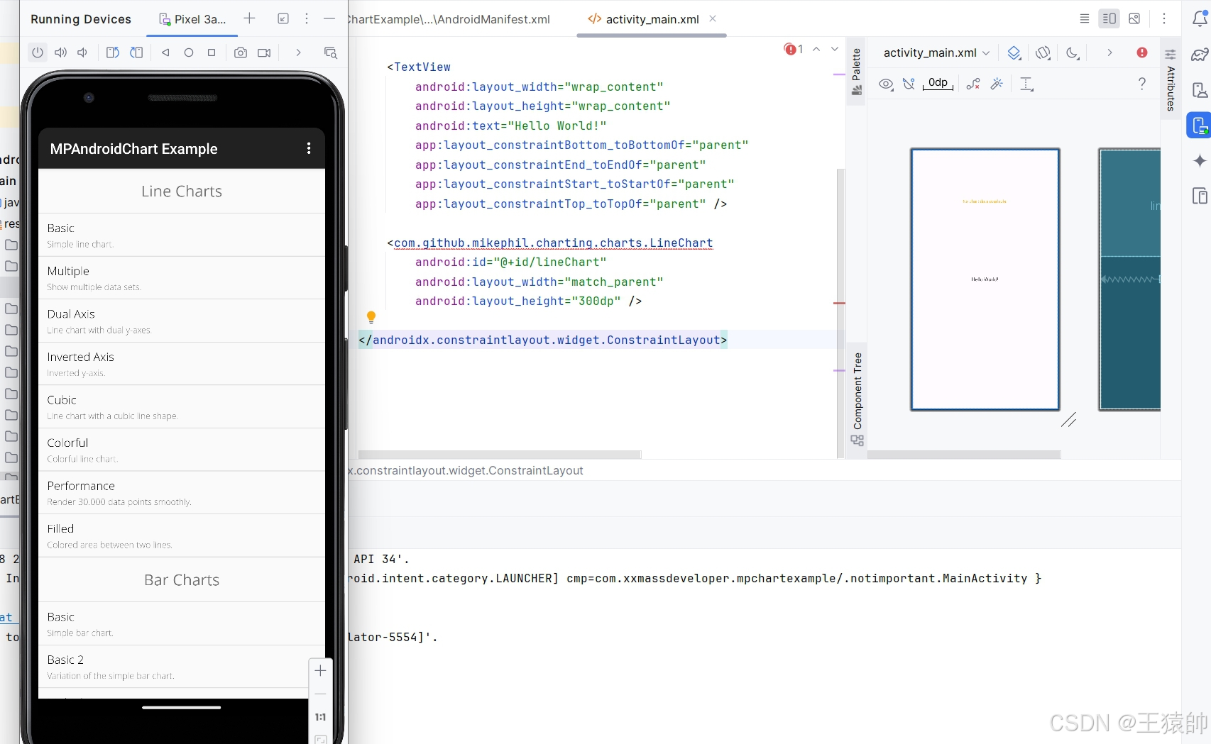
Task: Tap the emulator Overview square button
Action: (212, 52)
